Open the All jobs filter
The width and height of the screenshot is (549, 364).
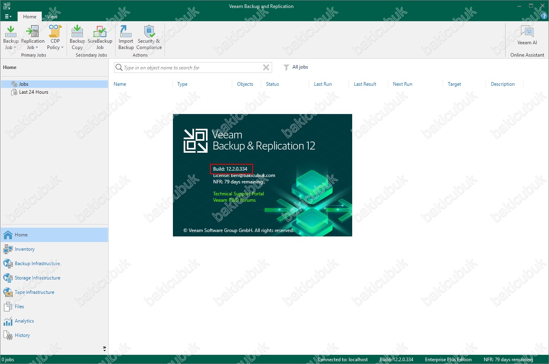coord(296,67)
